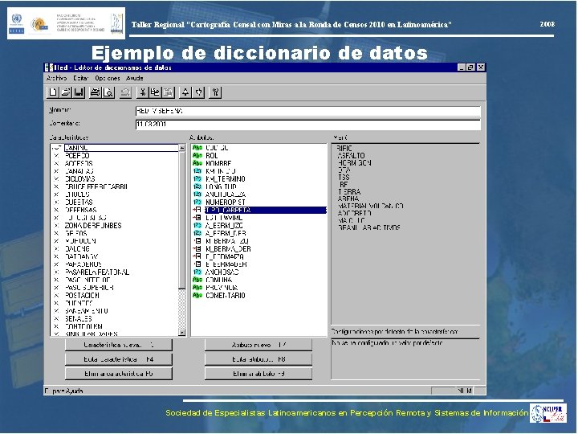Click inside the Nombre input field
The height and width of the screenshot is (434, 578).
click(307, 111)
